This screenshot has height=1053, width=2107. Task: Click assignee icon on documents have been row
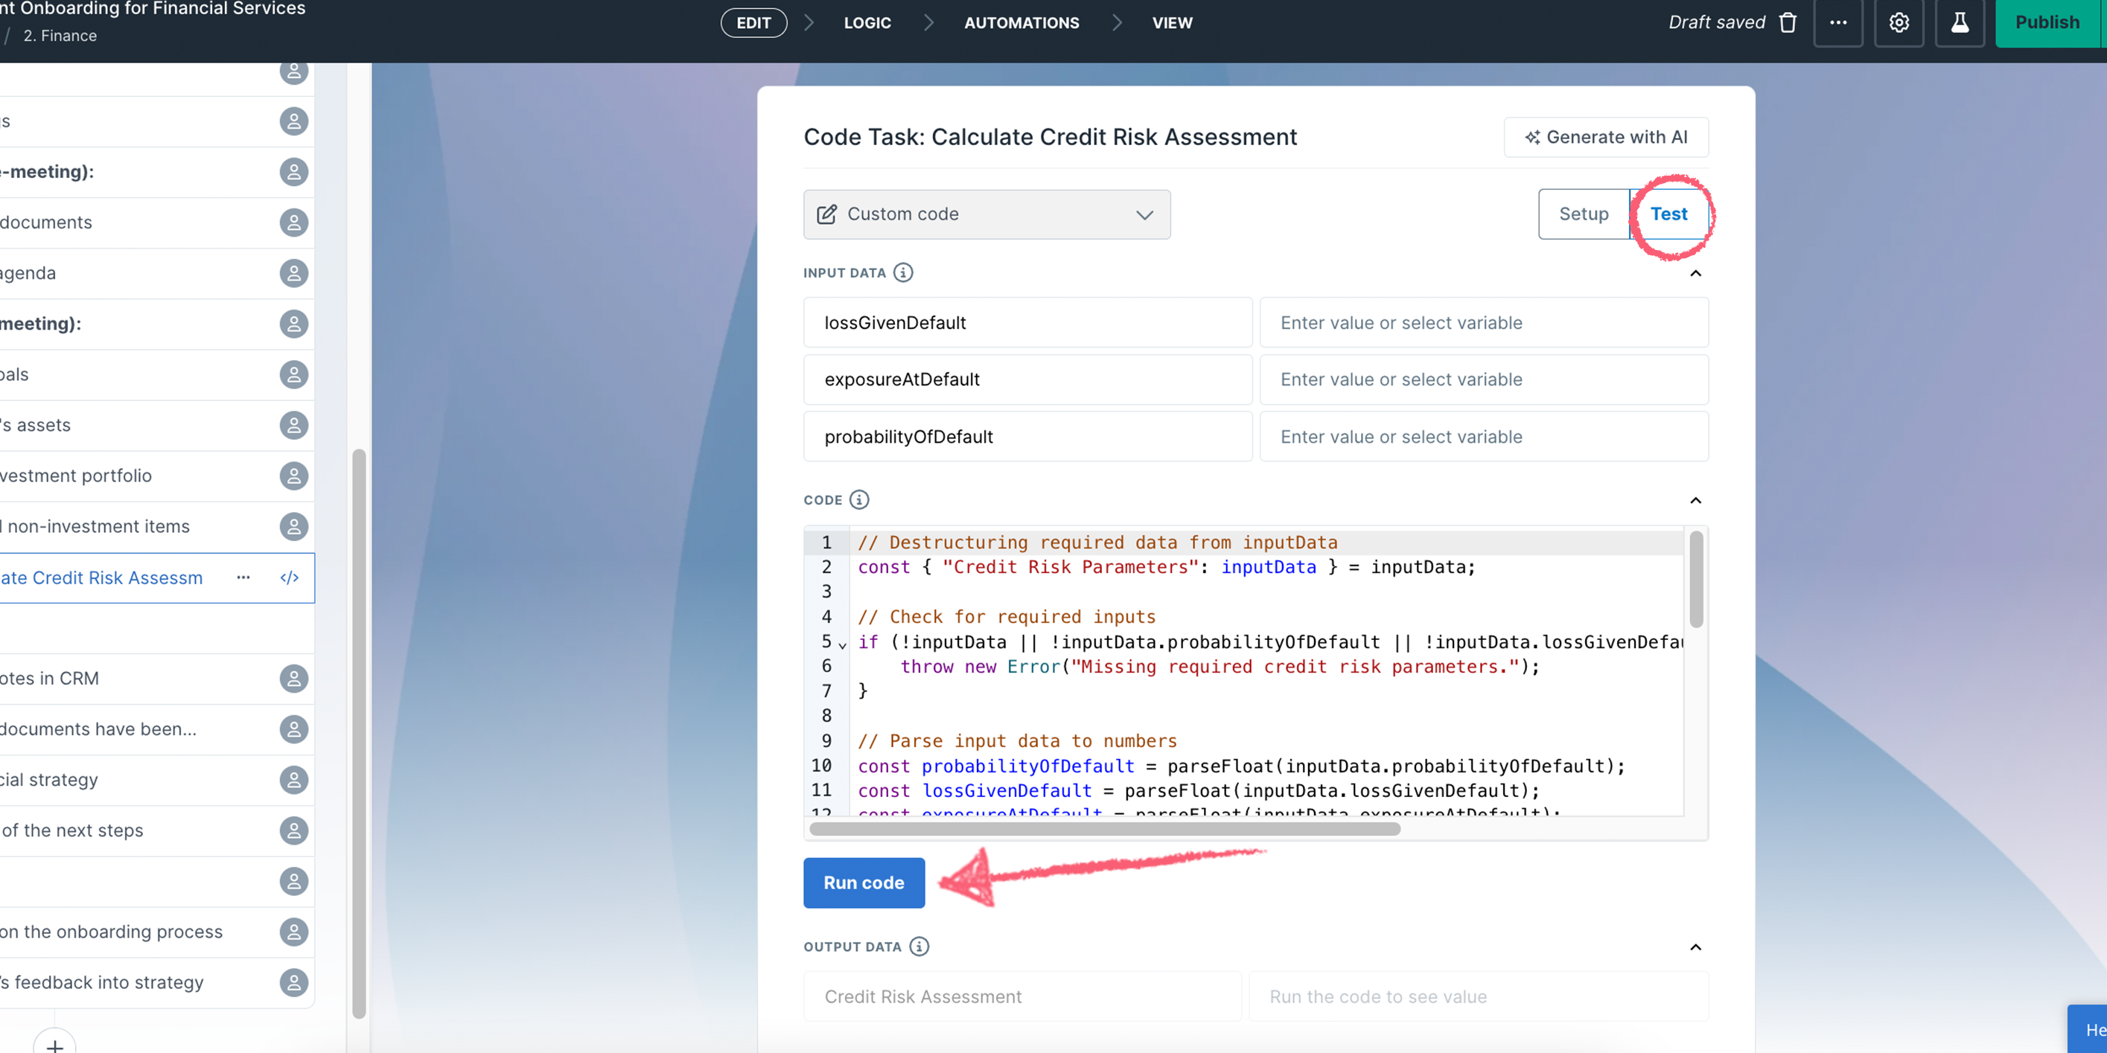(x=293, y=729)
